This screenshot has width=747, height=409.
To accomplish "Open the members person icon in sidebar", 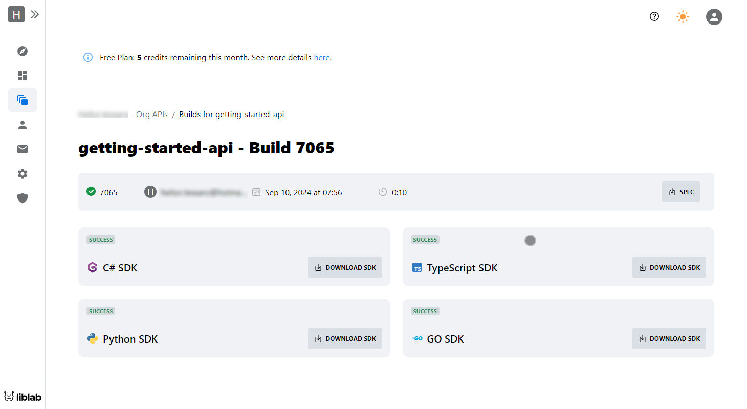I will click(23, 125).
